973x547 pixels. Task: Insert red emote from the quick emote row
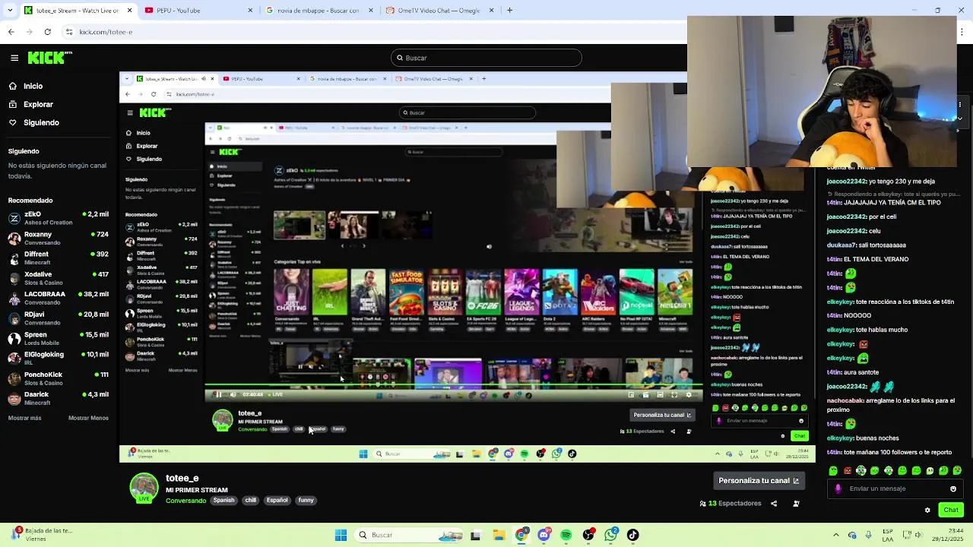point(847,471)
